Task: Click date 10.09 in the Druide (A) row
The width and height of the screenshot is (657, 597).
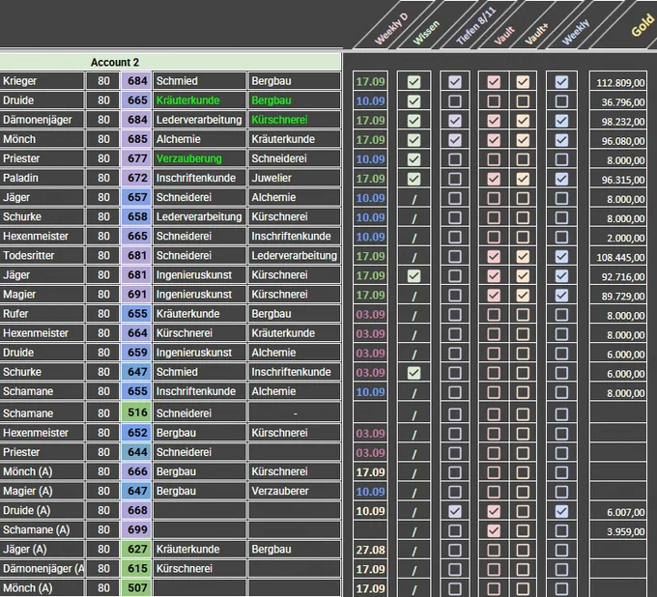Action: click(x=370, y=511)
